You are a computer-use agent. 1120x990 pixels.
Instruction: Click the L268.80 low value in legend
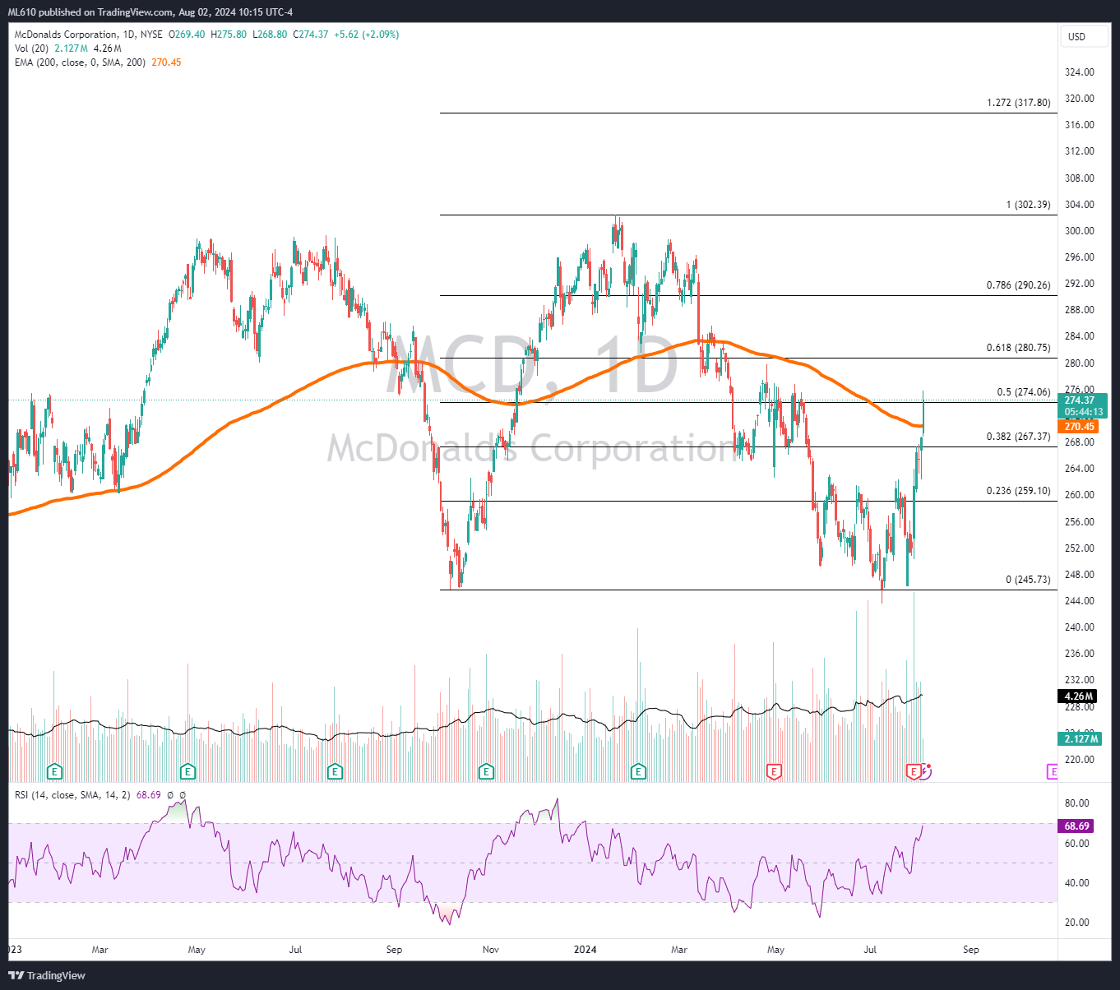[x=270, y=35]
